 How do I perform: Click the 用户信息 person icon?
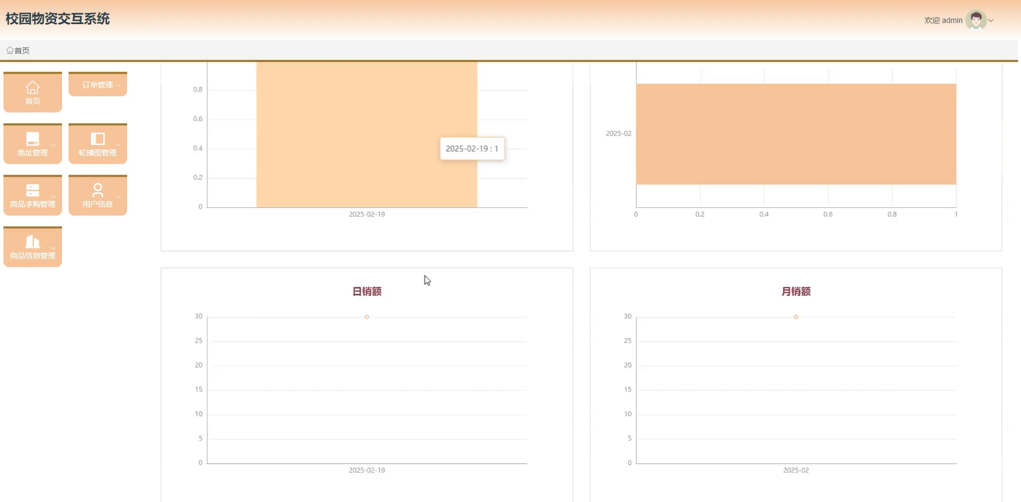(98, 190)
